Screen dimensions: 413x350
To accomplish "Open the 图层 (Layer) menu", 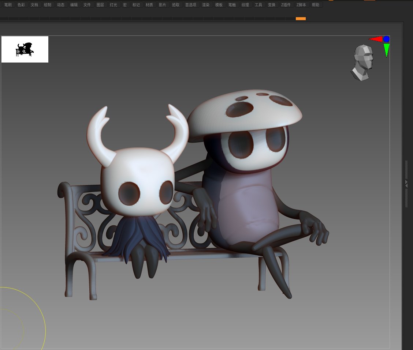I will pos(100,5).
